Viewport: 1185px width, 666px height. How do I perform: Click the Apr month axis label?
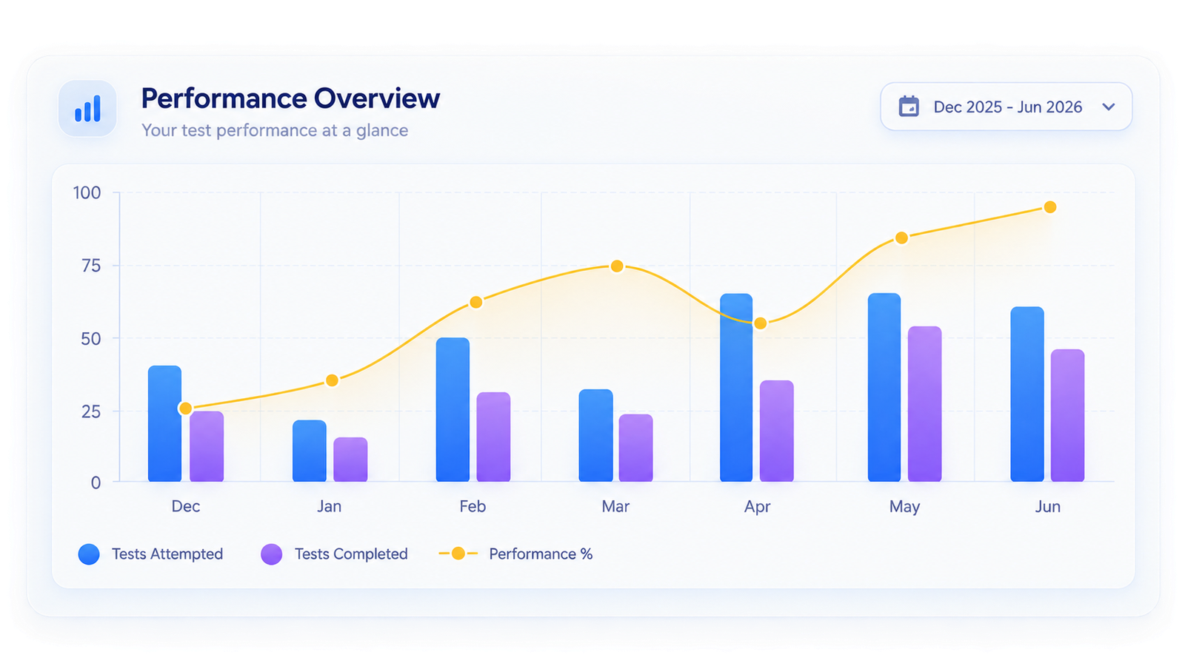pos(757,507)
